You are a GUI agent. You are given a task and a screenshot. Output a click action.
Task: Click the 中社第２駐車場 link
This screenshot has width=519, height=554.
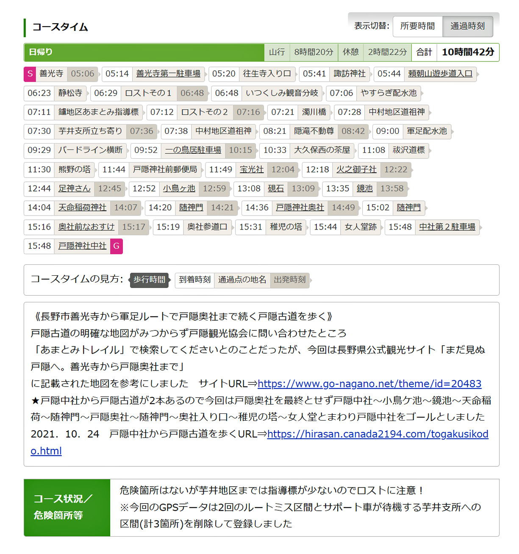[447, 227]
